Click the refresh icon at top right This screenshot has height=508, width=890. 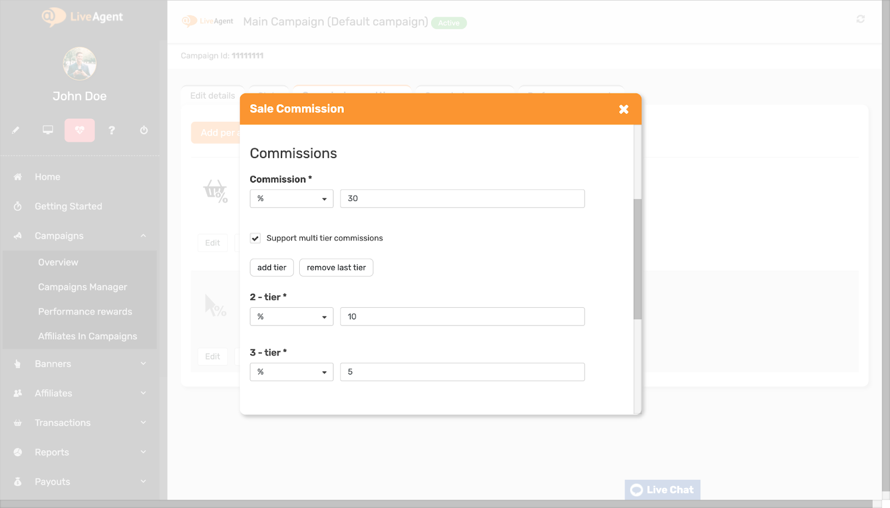click(861, 18)
